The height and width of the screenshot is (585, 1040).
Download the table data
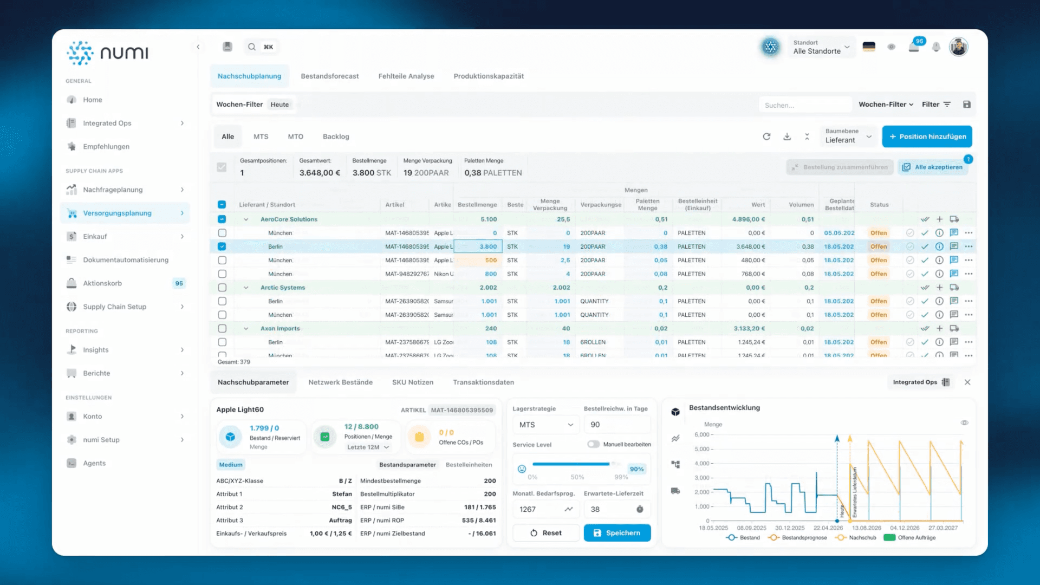click(x=787, y=136)
